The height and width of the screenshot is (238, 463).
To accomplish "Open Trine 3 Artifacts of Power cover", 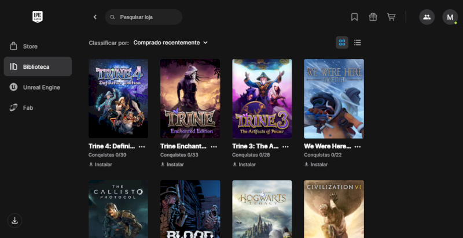I will pyautogui.click(x=262, y=99).
